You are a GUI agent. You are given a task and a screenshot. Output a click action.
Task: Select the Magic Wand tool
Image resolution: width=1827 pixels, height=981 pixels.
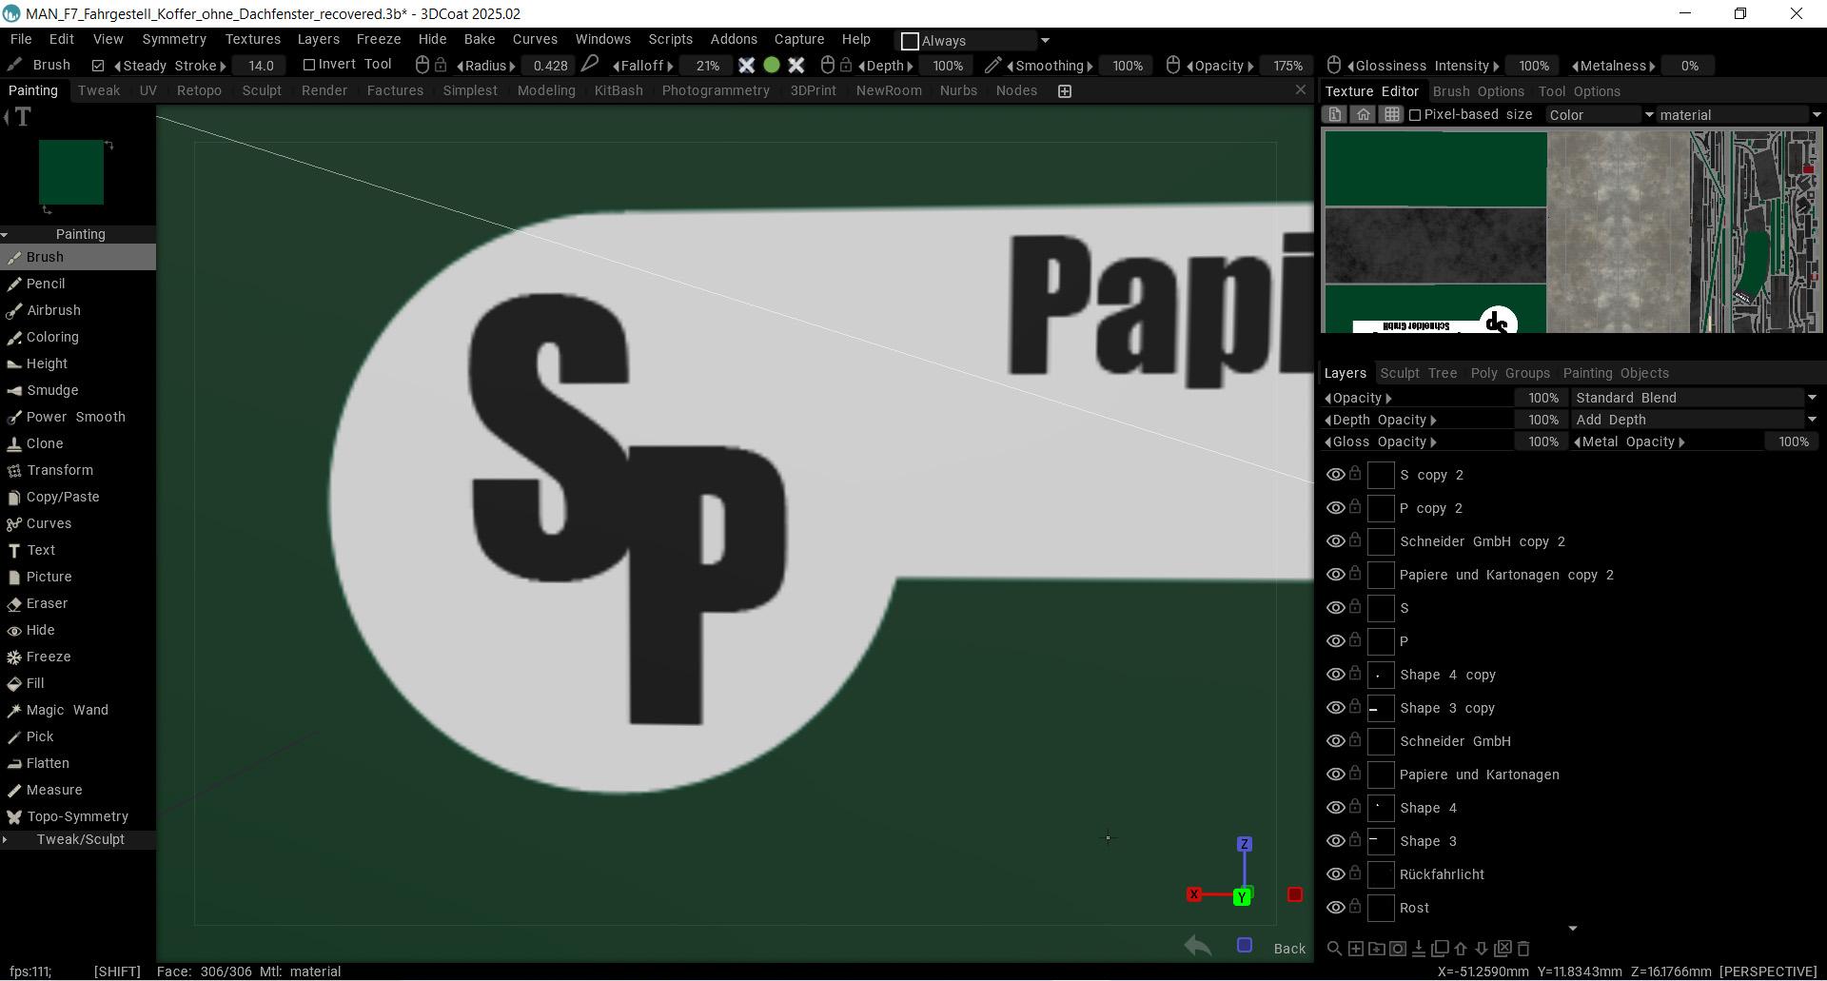[67, 710]
